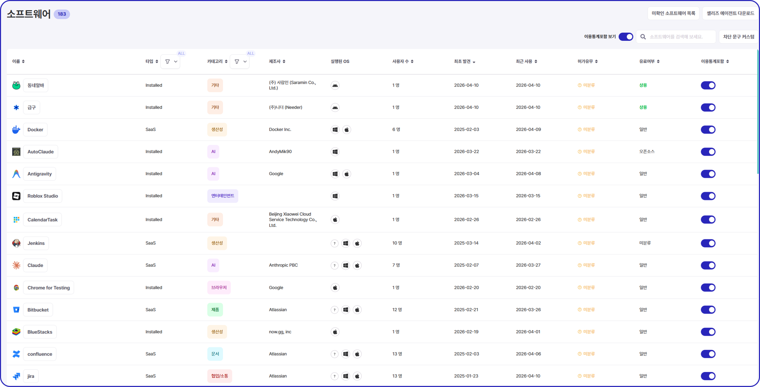Screen dimensions: 760x387
Task: Click the Jenkins app icon
Action: tap(16, 243)
